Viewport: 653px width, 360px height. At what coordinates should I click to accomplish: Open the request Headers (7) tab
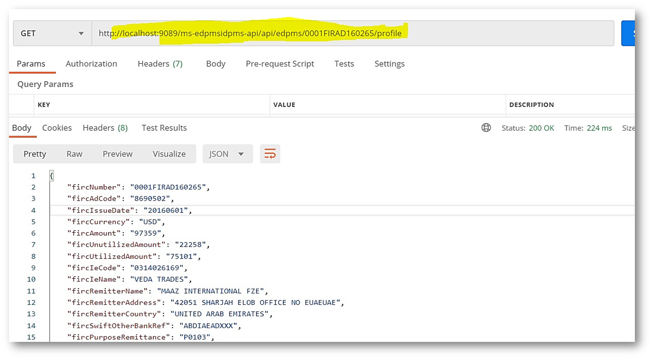tap(160, 64)
